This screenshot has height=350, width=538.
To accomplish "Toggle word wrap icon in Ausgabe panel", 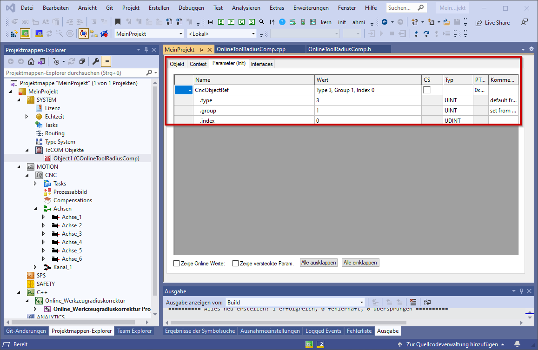I will (x=427, y=302).
